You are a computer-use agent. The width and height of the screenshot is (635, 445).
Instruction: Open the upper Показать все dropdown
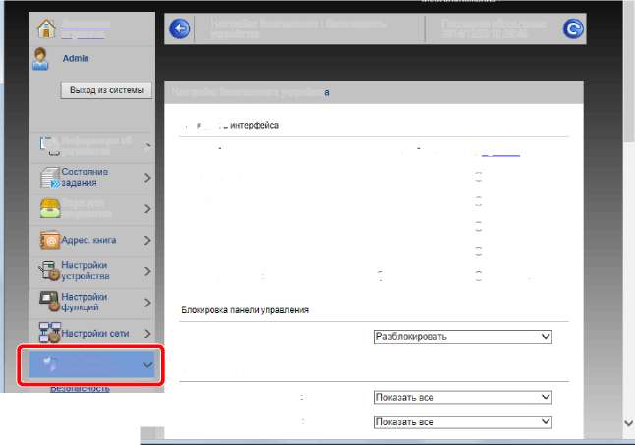point(463,397)
